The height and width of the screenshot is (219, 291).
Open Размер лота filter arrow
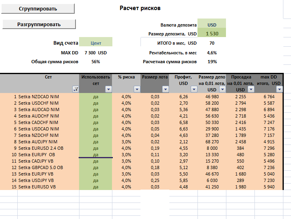tap(165, 89)
